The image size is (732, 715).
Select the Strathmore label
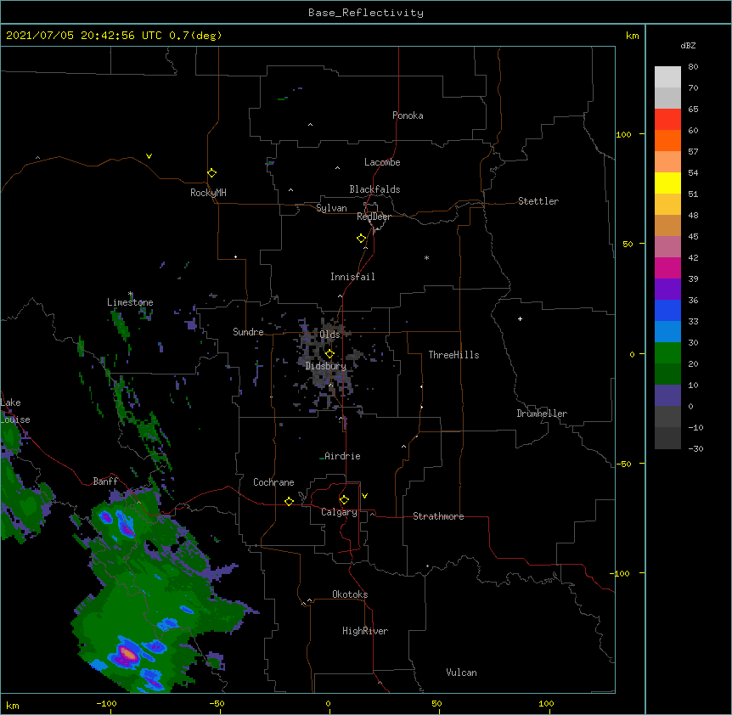(x=438, y=516)
